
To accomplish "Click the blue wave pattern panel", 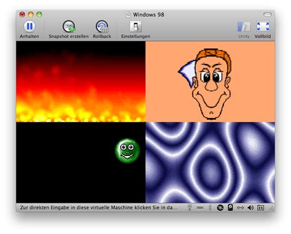I will click(x=210, y=163).
